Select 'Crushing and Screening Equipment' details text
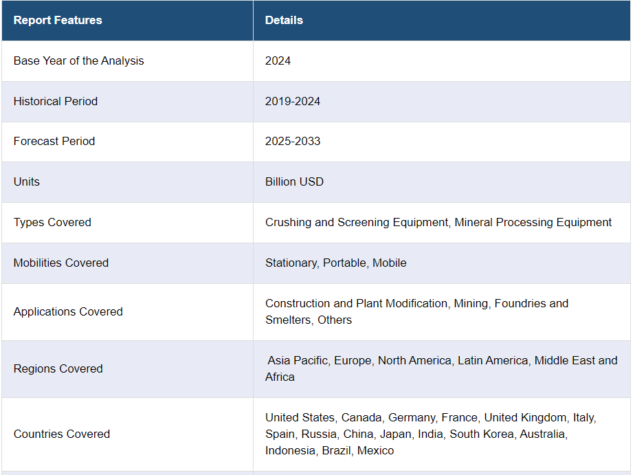The width and height of the screenshot is (635, 475). tap(357, 222)
